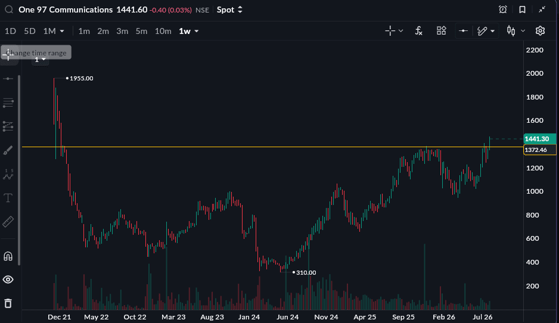Viewport: 559px width, 323px height.
Task: Click the 1000 price axis label
Action: (535, 191)
